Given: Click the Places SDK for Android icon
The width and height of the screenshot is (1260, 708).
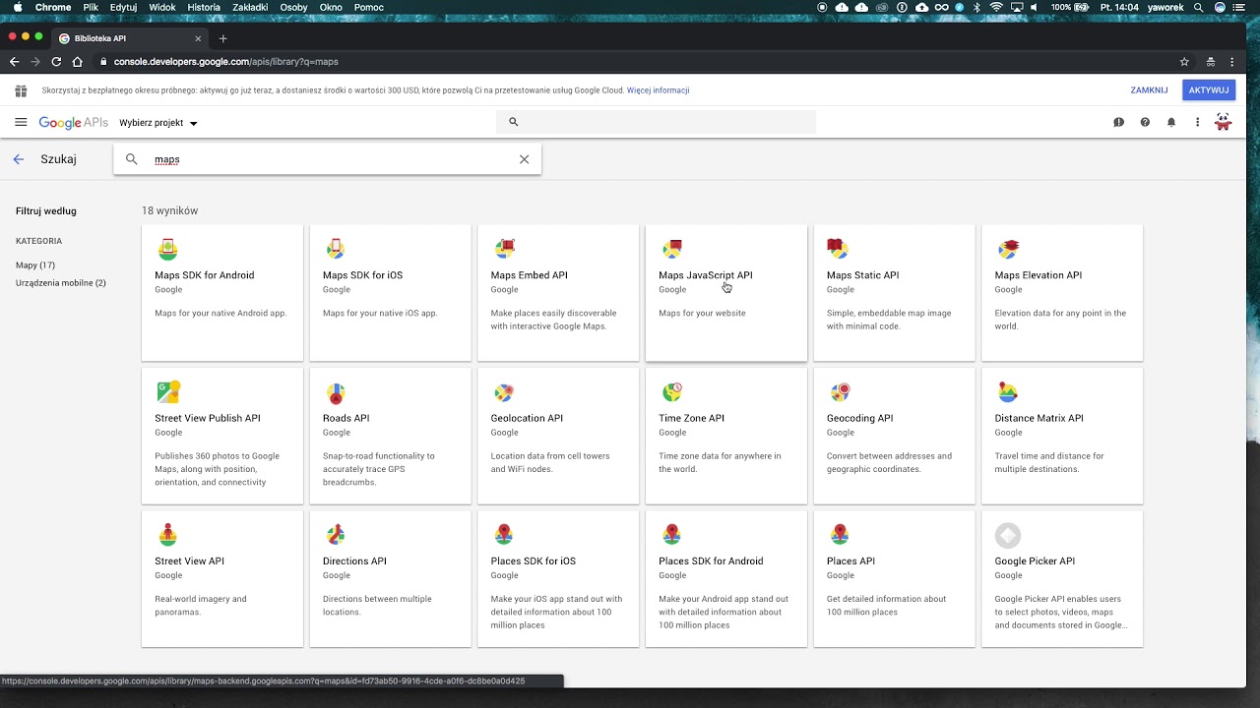Looking at the screenshot, I should [672, 535].
